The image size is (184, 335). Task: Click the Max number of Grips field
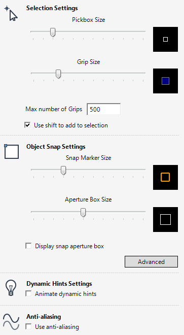104,110
